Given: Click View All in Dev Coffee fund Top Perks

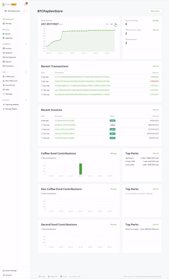Looking at the screenshot, I should point(155,189).
